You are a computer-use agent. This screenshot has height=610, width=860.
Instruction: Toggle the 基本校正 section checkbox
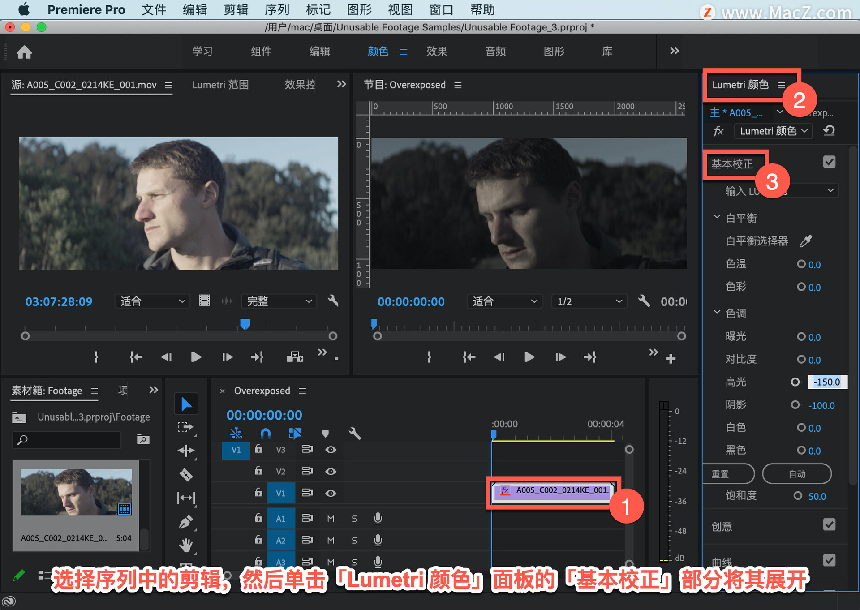829,162
